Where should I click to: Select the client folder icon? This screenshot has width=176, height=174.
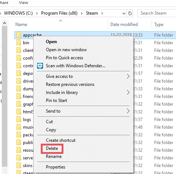pyautogui.click(x=19, y=50)
